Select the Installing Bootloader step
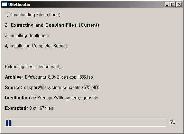The width and height of the screenshot is (184, 134). coord(27,35)
